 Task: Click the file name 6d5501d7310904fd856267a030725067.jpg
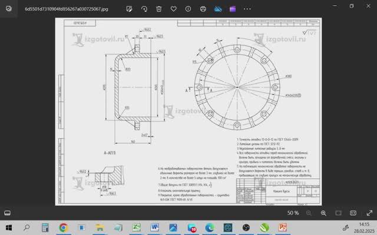point(67,9)
